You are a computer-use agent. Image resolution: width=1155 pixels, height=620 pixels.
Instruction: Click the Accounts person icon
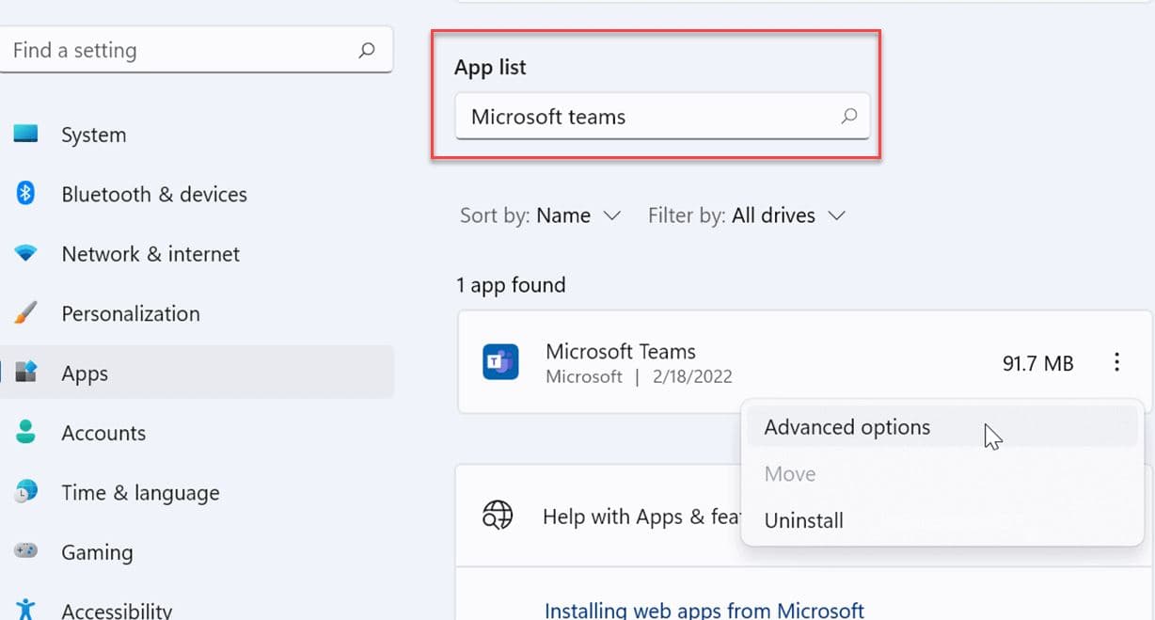click(x=26, y=433)
